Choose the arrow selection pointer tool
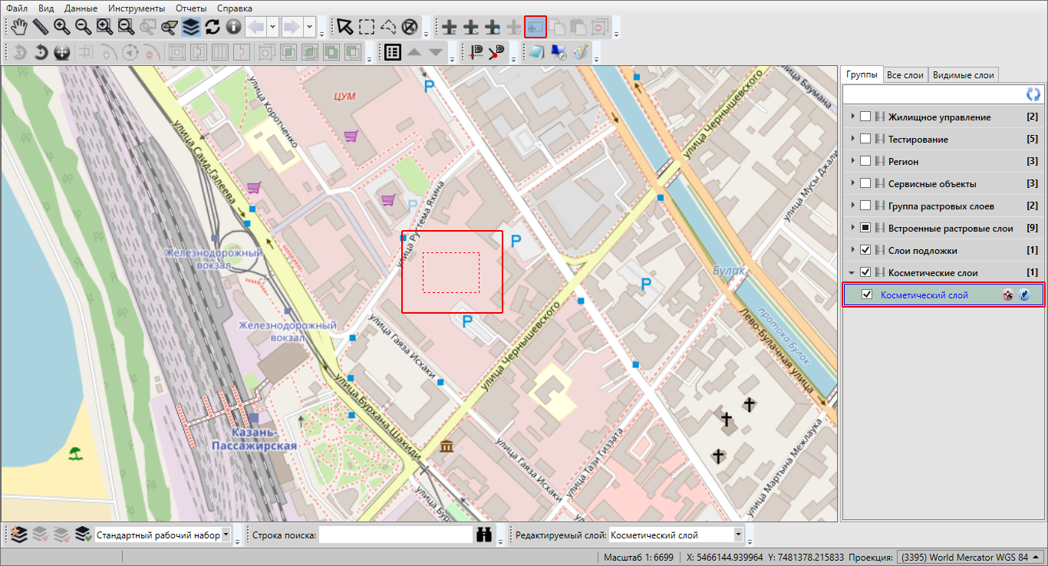The height and width of the screenshot is (566, 1048). (345, 27)
